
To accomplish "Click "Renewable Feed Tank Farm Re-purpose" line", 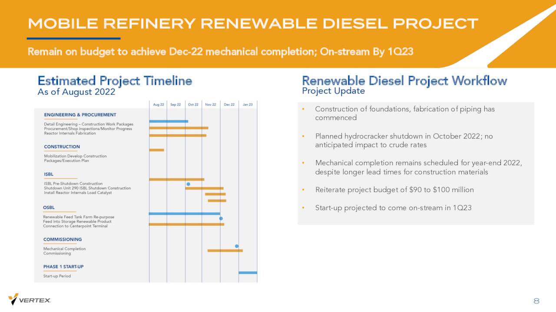I will [x=79, y=217].
